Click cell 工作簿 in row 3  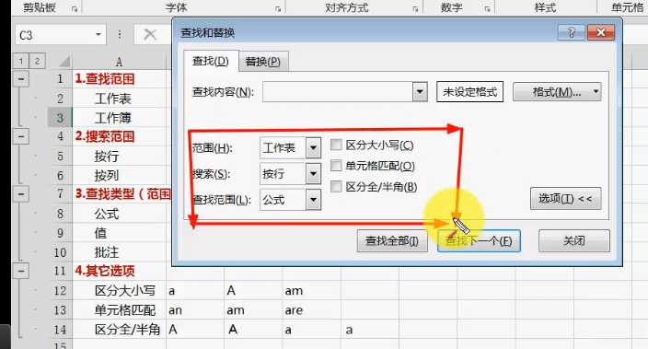(x=119, y=118)
